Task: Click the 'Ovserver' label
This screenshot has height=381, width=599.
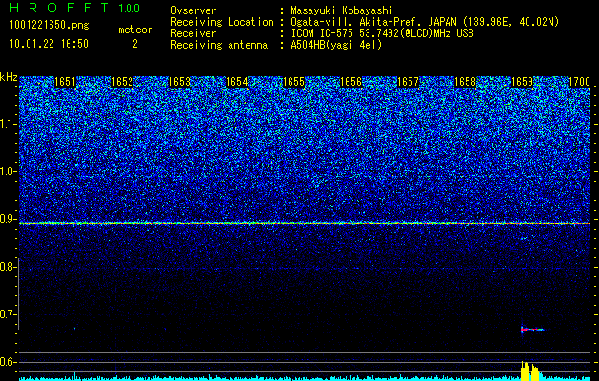Action: point(193,10)
